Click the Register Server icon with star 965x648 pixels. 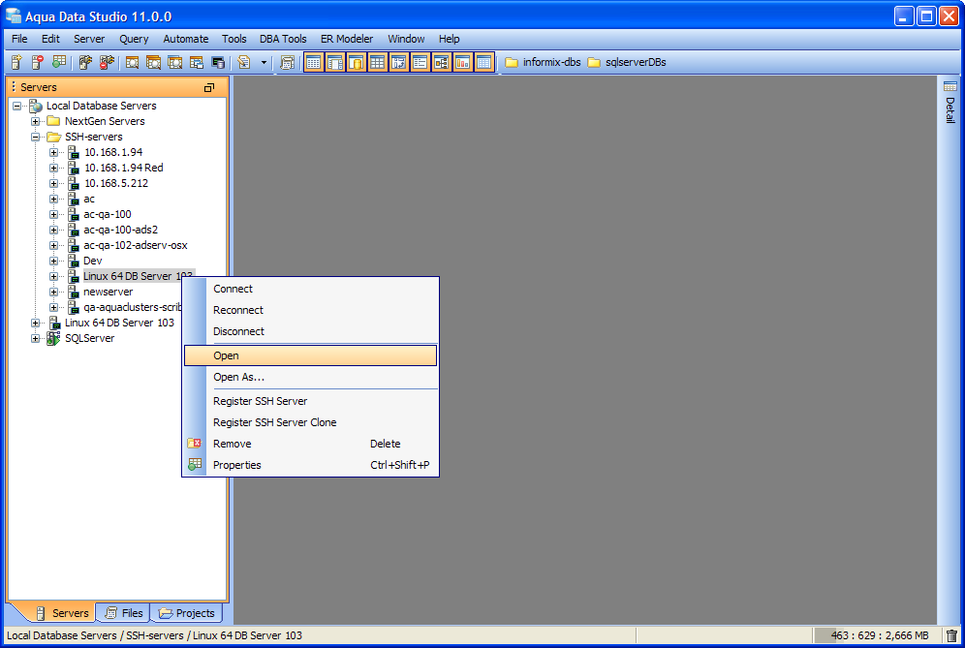click(16, 62)
